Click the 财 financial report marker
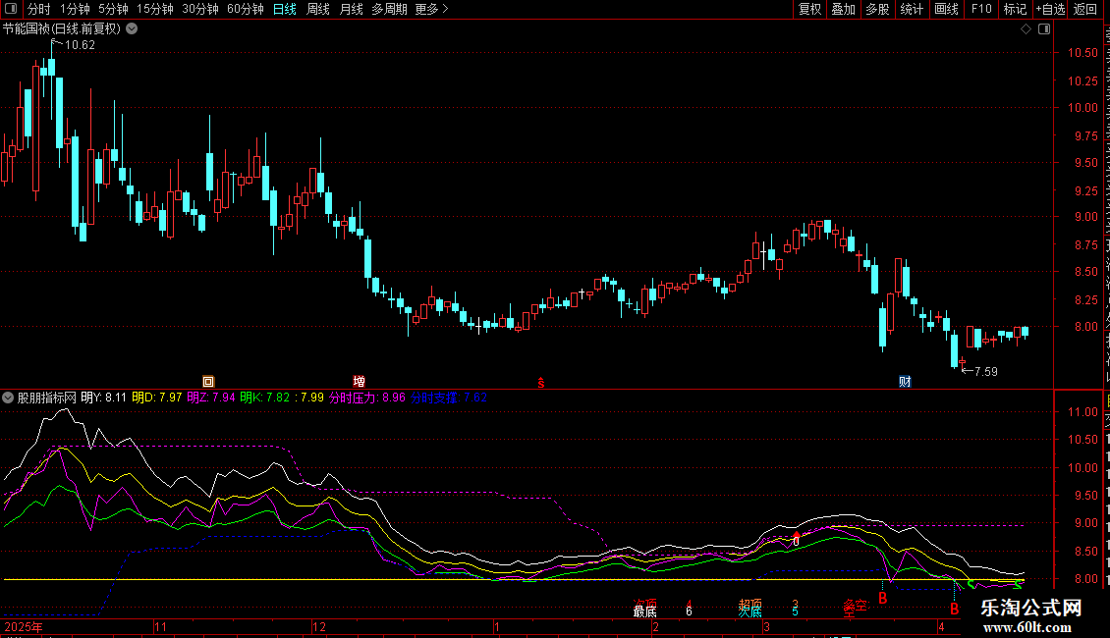 click(x=905, y=381)
